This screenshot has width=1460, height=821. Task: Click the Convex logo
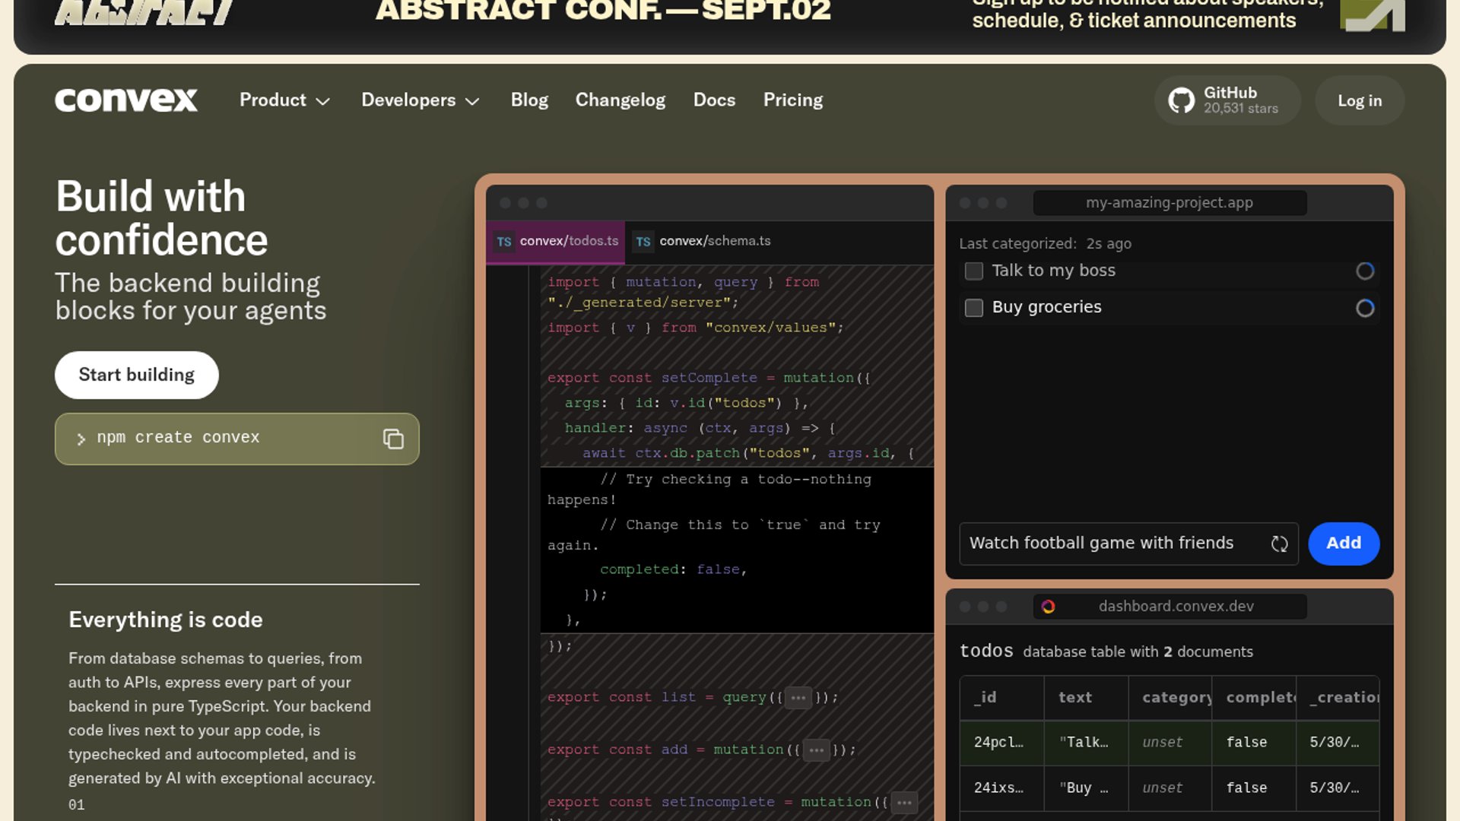(x=126, y=100)
